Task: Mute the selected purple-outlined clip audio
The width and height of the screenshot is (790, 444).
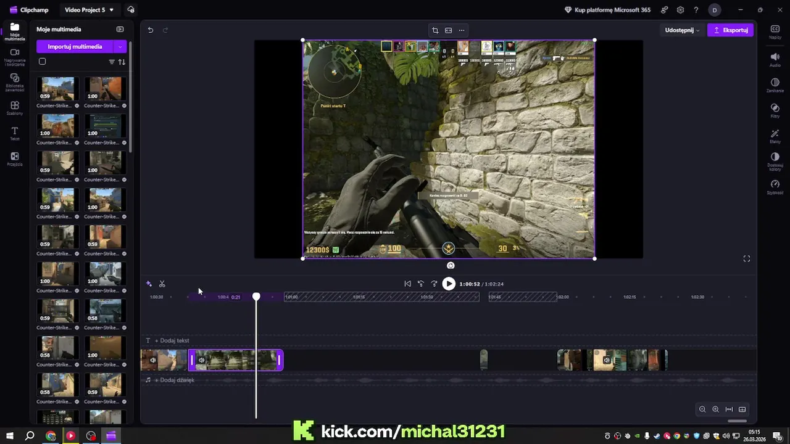Action: [201, 360]
